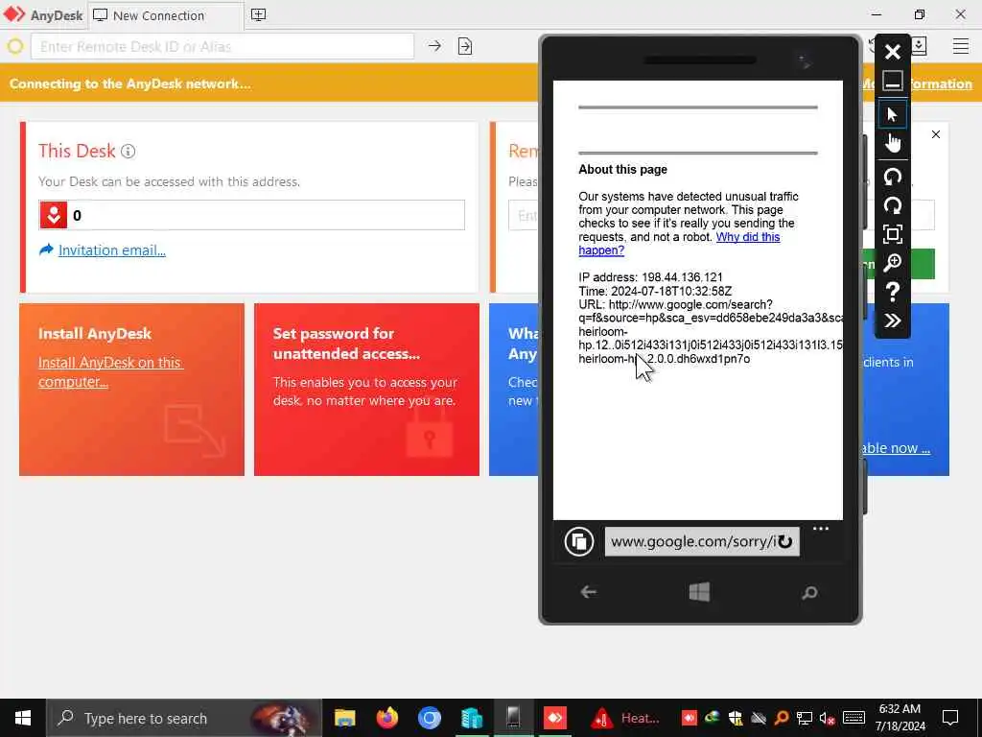This screenshot has height=737, width=982.
Task: Click Enter Remote Desk ID or Alias field
Action: pos(222,46)
